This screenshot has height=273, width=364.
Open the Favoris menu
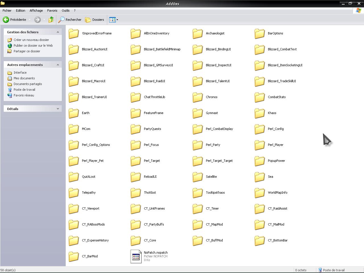52,11
